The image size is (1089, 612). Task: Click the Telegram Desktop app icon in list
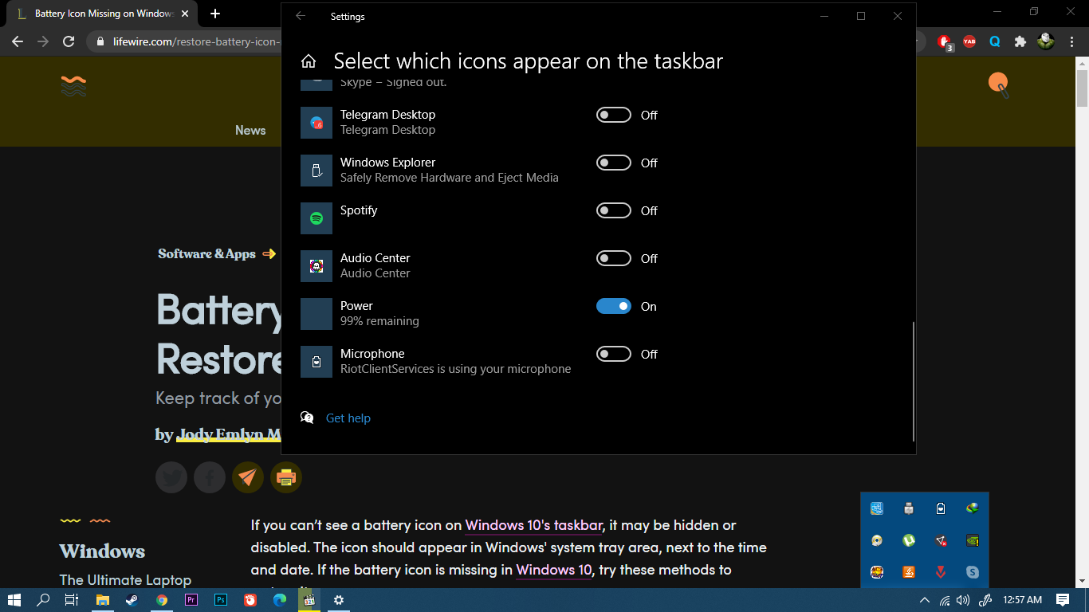316,123
